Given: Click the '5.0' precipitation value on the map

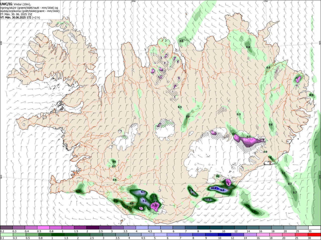Looking at the screenshot, I should pyautogui.click(x=208, y=199).
